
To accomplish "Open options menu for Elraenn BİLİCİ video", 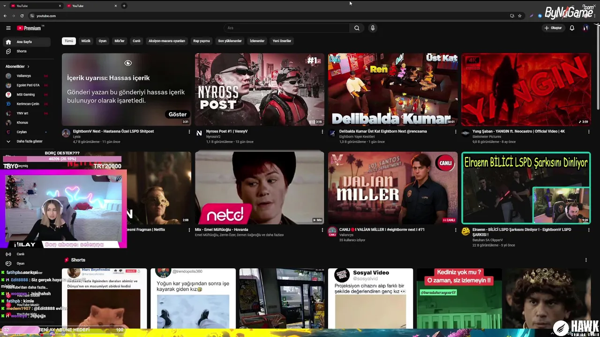I will point(589,230).
